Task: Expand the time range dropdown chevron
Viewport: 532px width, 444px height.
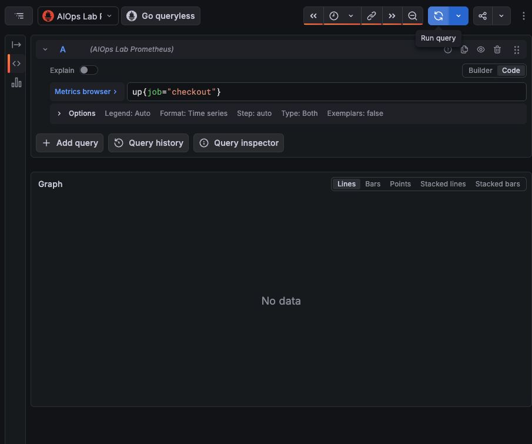Action: (351, 16)
